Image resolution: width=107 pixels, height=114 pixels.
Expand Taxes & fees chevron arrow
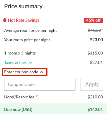coord(31,63)
